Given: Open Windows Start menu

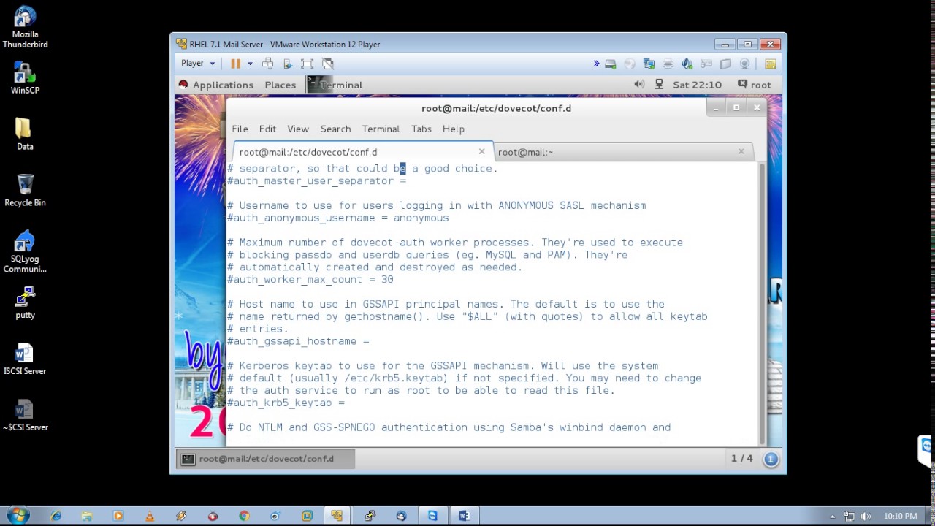Looking at the screenshot, I should pos(18,516).
